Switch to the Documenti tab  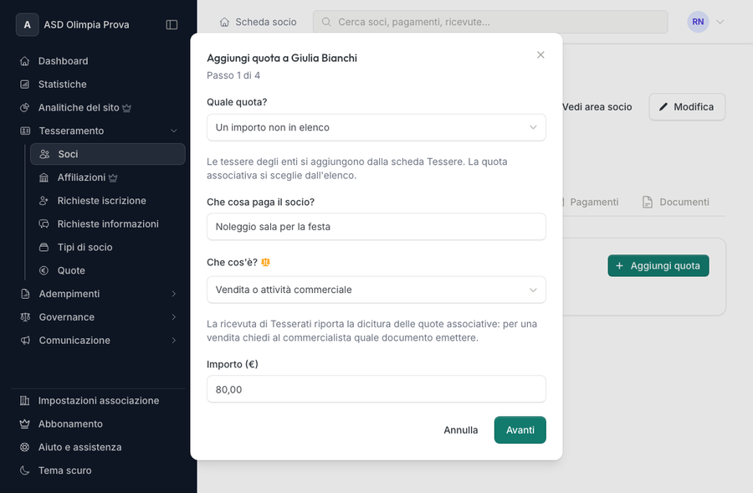click(676, 202)
